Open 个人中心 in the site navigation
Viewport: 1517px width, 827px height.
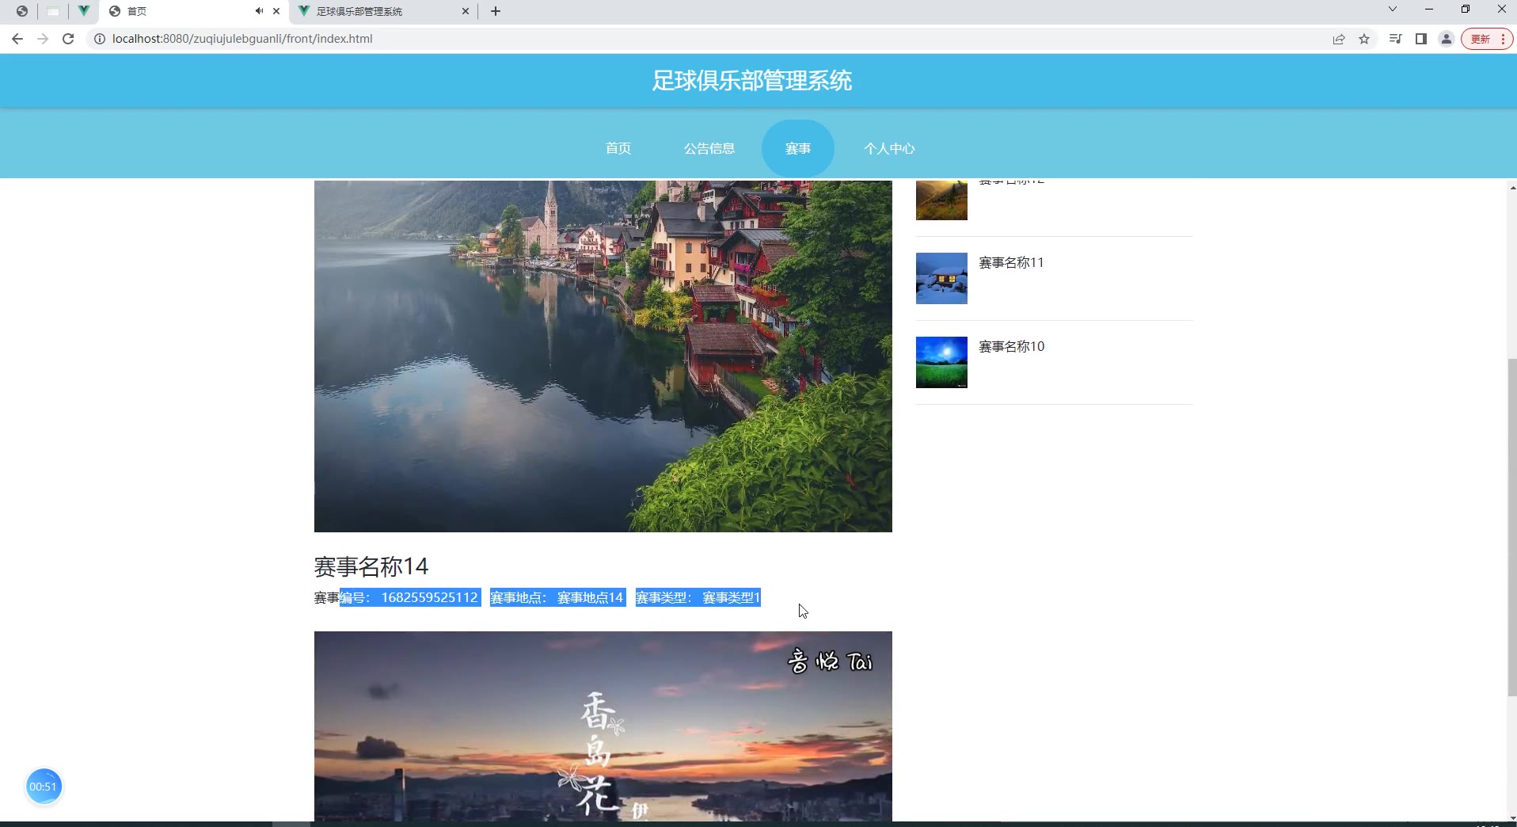point(890,148)
